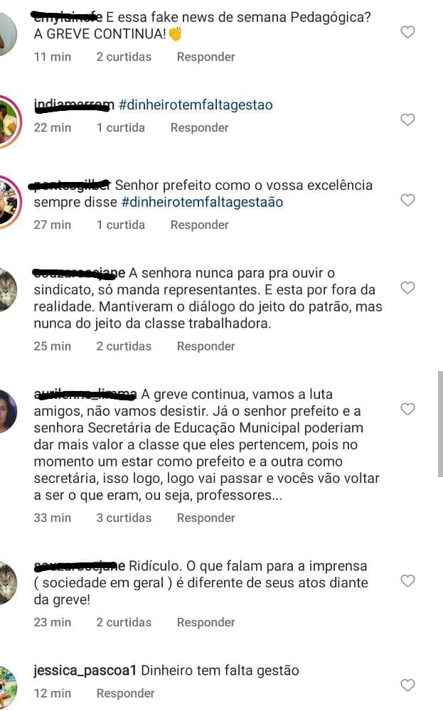Viewport: 443px width, 711px height.
Task: View likes on the 3 curtidas comment
Action: click(124, 518)
